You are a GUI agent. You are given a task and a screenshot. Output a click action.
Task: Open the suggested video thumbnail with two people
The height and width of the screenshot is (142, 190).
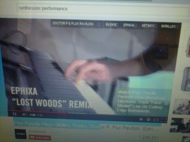[x=180, y=125]
